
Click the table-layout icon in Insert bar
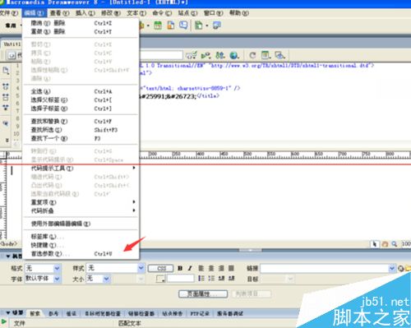pos(158,25)
